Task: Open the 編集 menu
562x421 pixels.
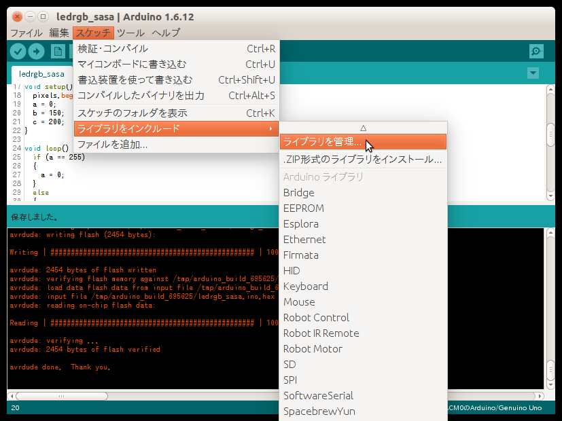Action: point(58,33)
